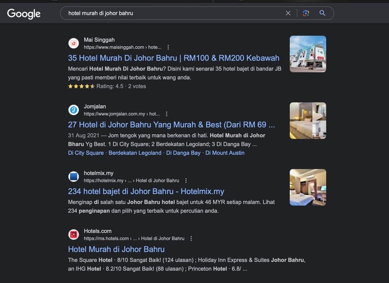Click the 'Mai Singgah' site name
Screen dimensions: 389x283
[99, 40]
